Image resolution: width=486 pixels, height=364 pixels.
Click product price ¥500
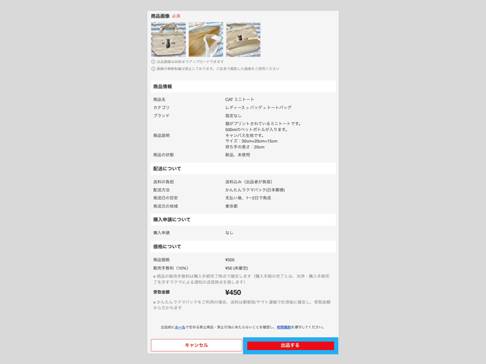pos(230,260)
